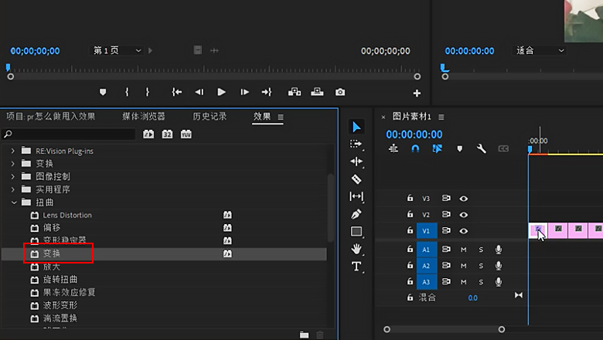Viewport: 603px width, 340px height.
Task: Collapse the 扭曲 effects folder
Action: tap(13, 202)
